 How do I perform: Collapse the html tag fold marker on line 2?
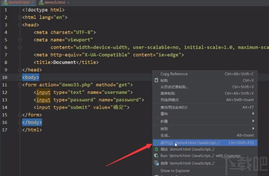pyautogui.click(x=20, y=17)
